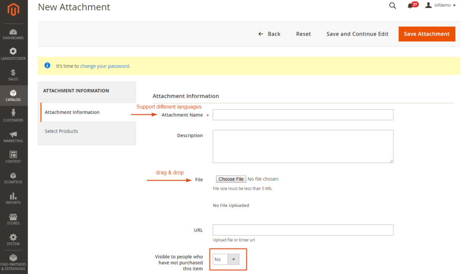
Task: Open the Dashboard sidebar icon
Action: 13,34
